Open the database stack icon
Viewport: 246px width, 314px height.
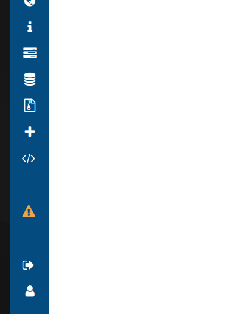point(30,79)
